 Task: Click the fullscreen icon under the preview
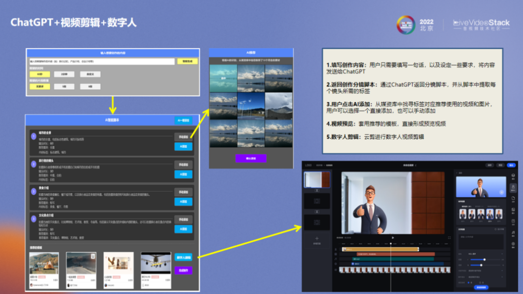449,238
